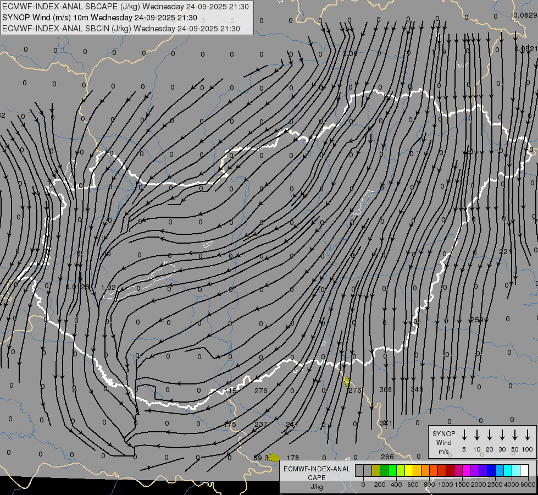Select the pure blue CAPE legend swatch

point(491,470)
